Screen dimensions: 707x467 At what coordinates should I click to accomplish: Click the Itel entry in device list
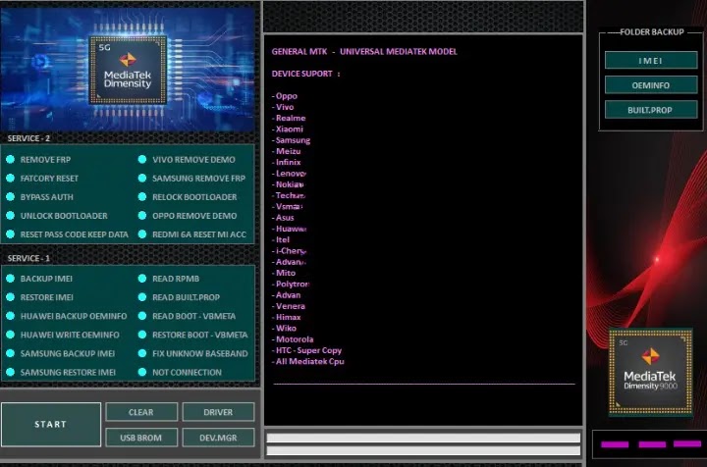pos(281,239)
